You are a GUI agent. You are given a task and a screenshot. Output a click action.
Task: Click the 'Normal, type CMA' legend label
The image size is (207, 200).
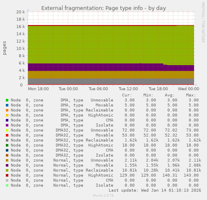(x=83, y=180)
